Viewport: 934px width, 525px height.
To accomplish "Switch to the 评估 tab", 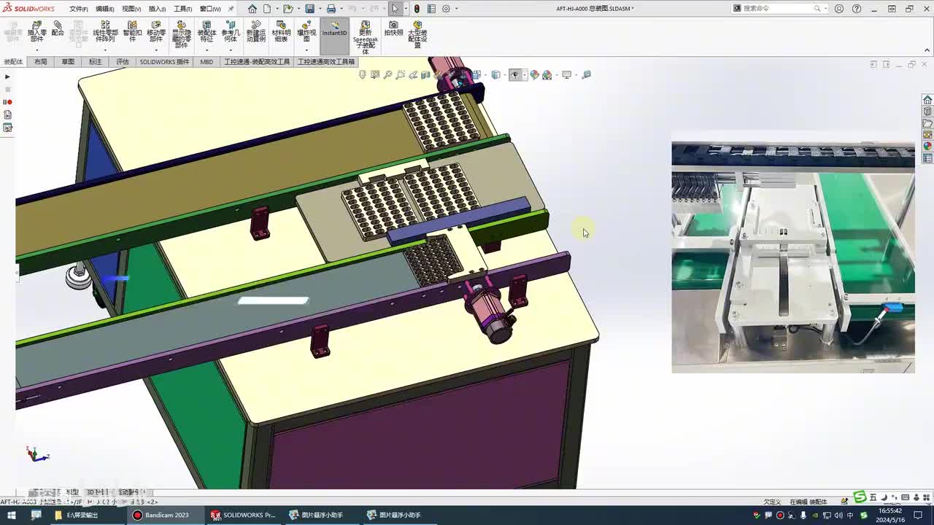I will (123, 62).
